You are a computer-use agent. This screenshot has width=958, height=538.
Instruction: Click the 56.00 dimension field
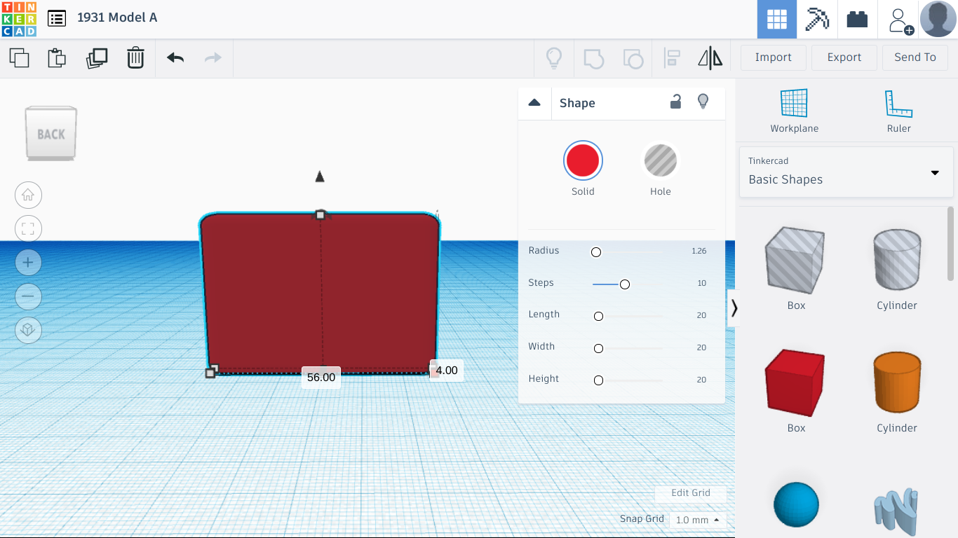point(321,377)
